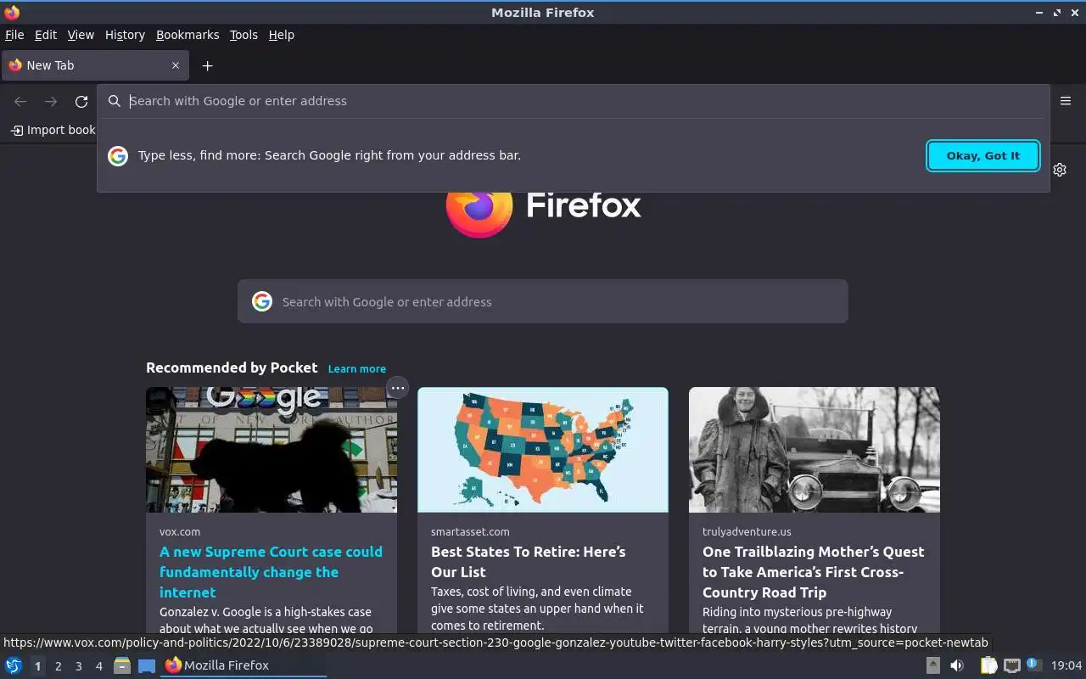Click Mozilla Firefox taskbar window button
The image size is (1086, 679).
pos(244,665)
